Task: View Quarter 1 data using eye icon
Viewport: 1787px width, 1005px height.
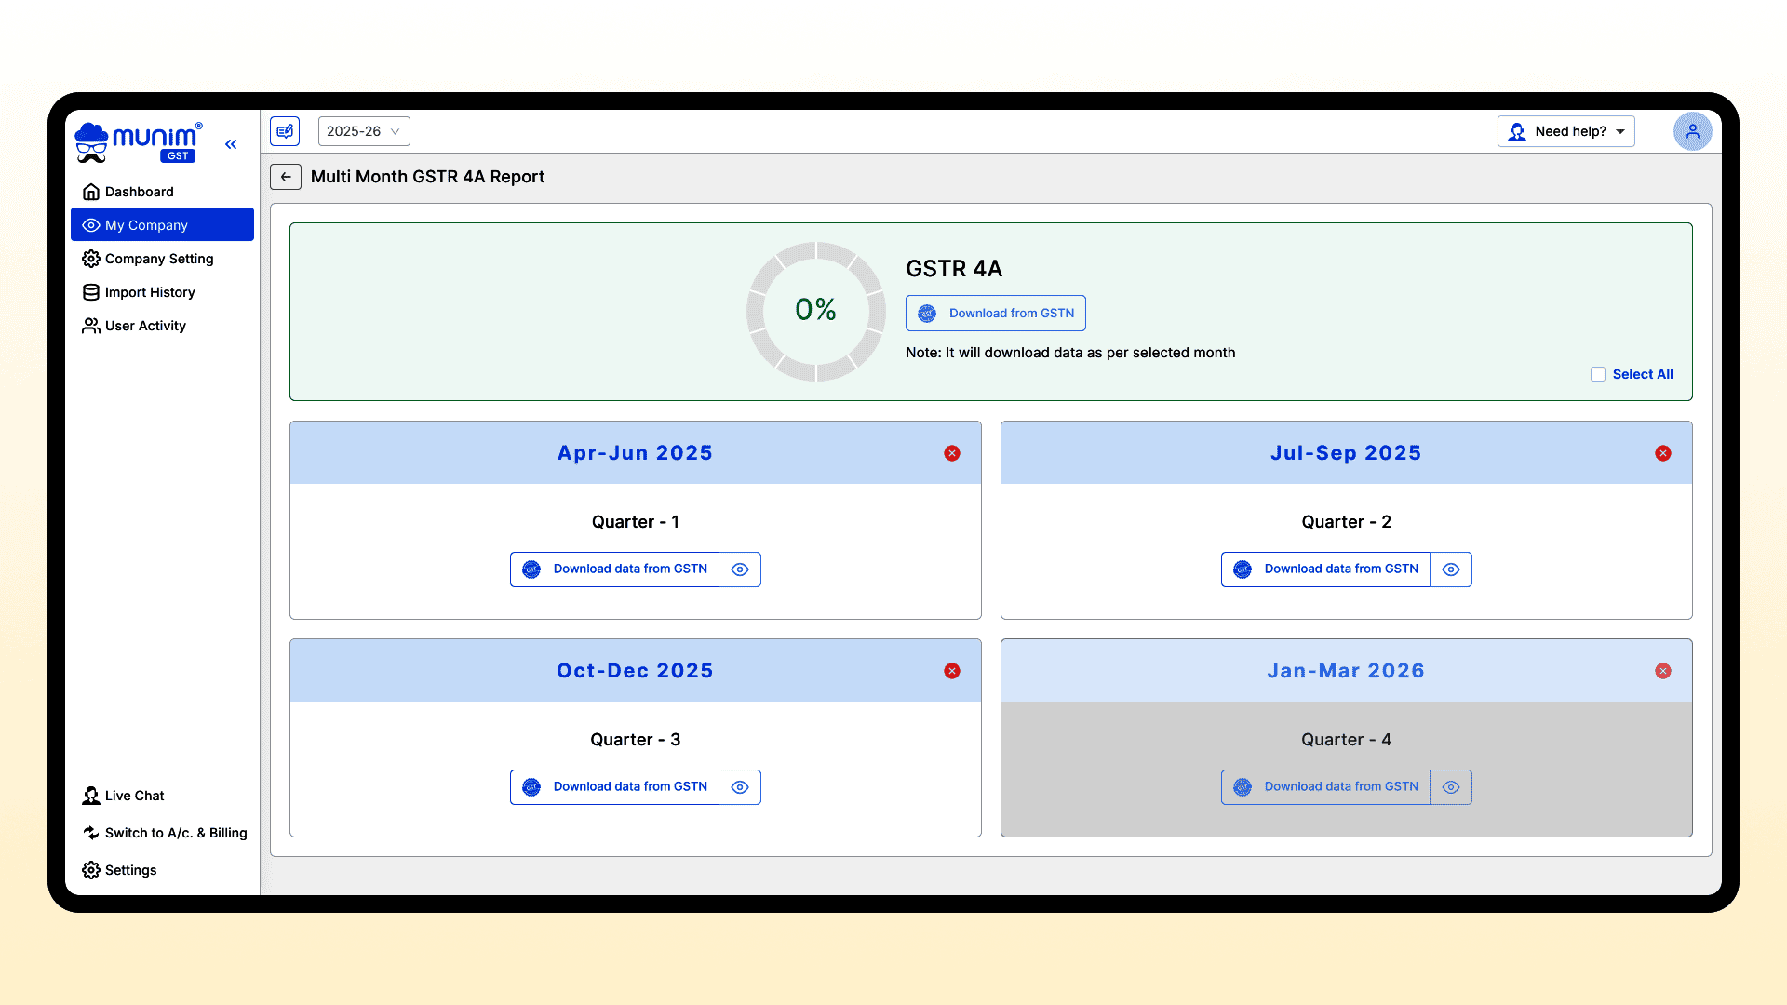Action: click(x=740, y=569)
